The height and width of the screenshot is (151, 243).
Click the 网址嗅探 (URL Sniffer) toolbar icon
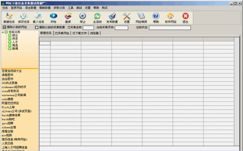(141, 16)
